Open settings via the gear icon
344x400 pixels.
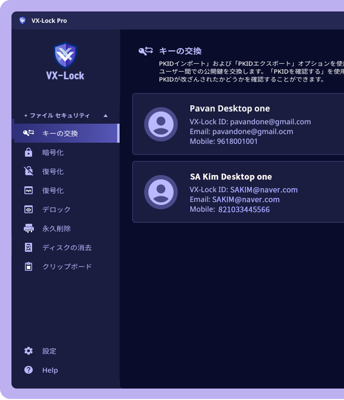(x=28, y=351)
